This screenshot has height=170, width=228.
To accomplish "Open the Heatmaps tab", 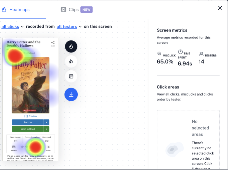I will (16, 10).
